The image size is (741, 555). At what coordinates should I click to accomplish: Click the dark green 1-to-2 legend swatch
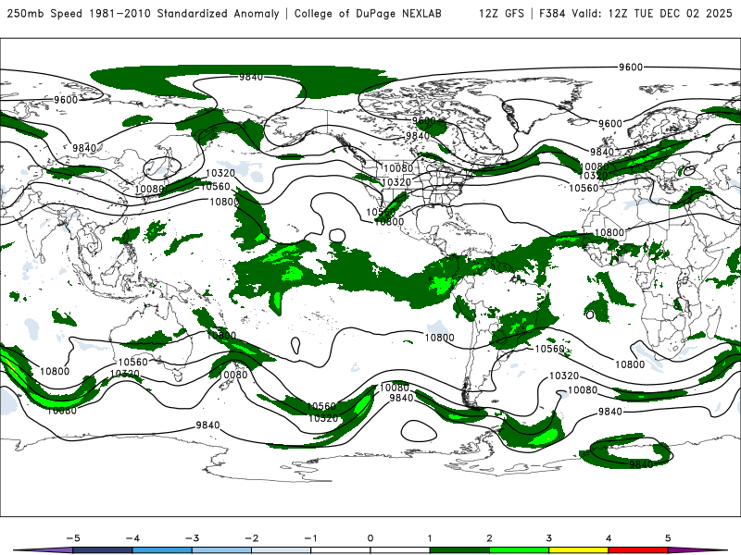coord(459,550)
